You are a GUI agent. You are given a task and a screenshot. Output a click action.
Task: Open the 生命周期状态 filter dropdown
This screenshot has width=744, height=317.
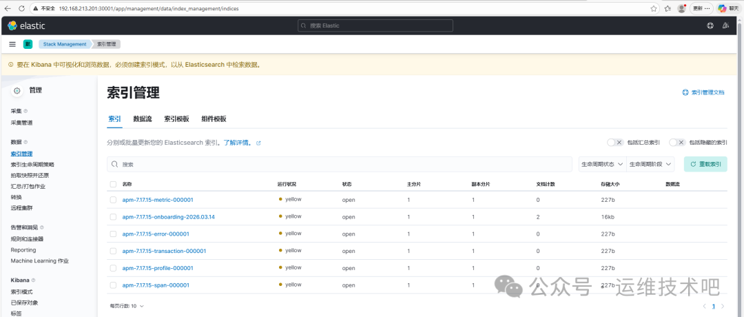(603, 164)
